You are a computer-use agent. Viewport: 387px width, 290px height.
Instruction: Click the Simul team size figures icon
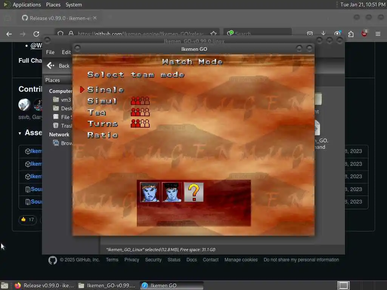(x=140, y=101)
